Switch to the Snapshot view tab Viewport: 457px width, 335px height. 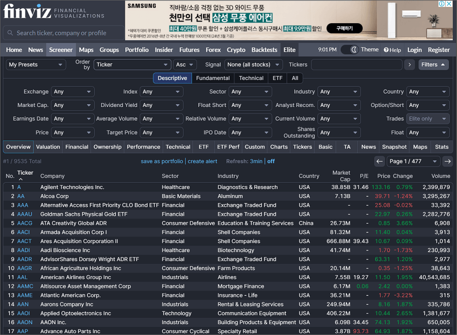tap(395, 147)
